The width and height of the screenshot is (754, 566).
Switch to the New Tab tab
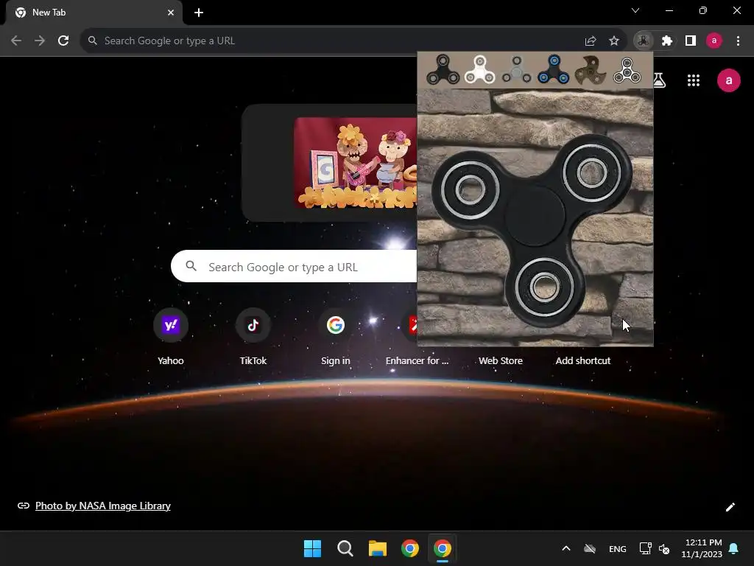click(94, 13)
